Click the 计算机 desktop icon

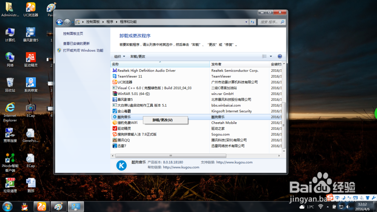point(10,35)
